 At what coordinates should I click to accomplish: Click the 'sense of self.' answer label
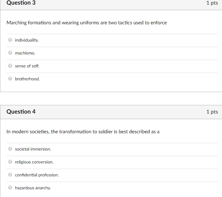pyautogui.click(x=27, y=66)
